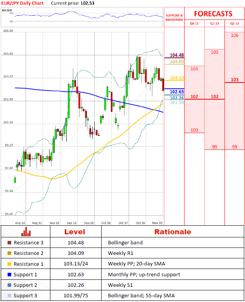Click the Rationale column header
The image size is (245, 302).
click(x=173, y=232)
